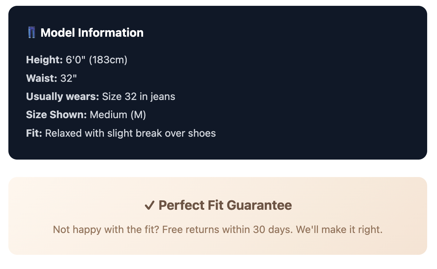Screen dimensions: 437x269
Task: Click the Size 32 in jeans text
Action: coord(138,96)
